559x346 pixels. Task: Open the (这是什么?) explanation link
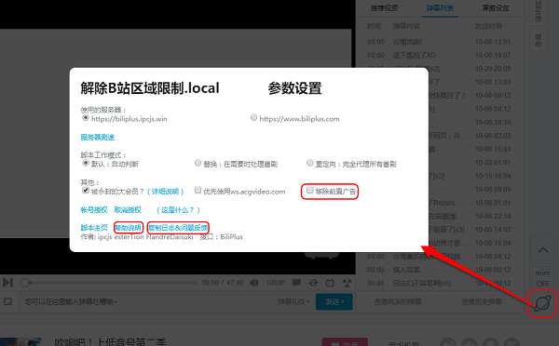coord(178,210)
